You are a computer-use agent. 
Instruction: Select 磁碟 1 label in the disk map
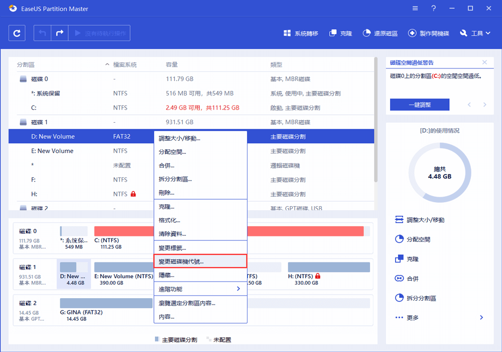point(28,267)
